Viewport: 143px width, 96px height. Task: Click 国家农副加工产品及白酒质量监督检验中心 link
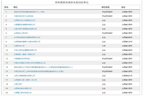point(43,67)
